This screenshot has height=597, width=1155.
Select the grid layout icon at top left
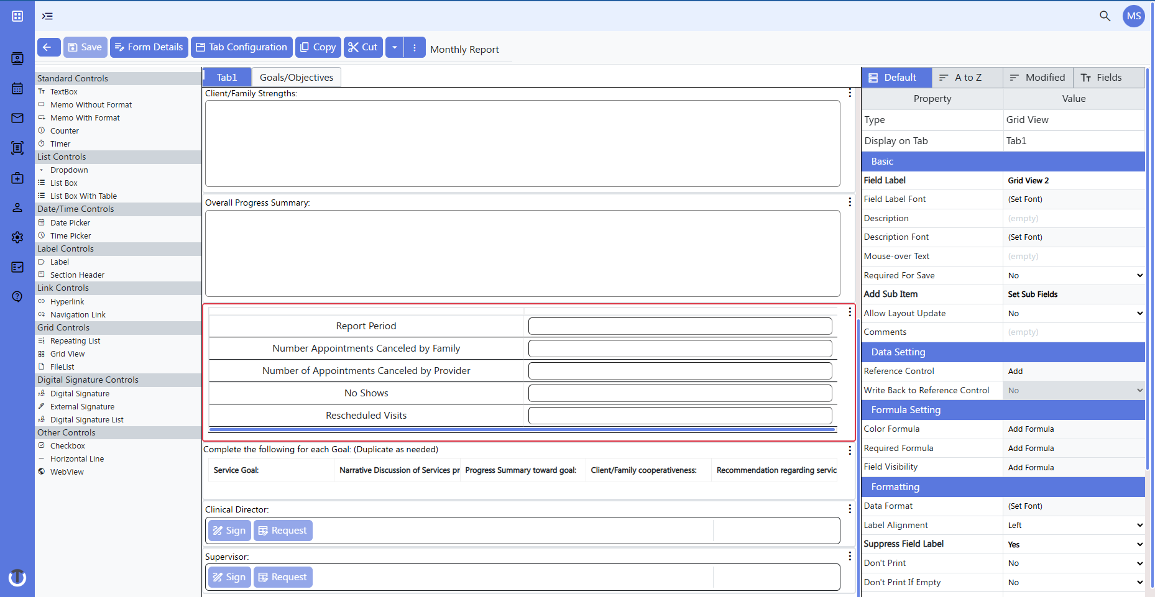17,16
